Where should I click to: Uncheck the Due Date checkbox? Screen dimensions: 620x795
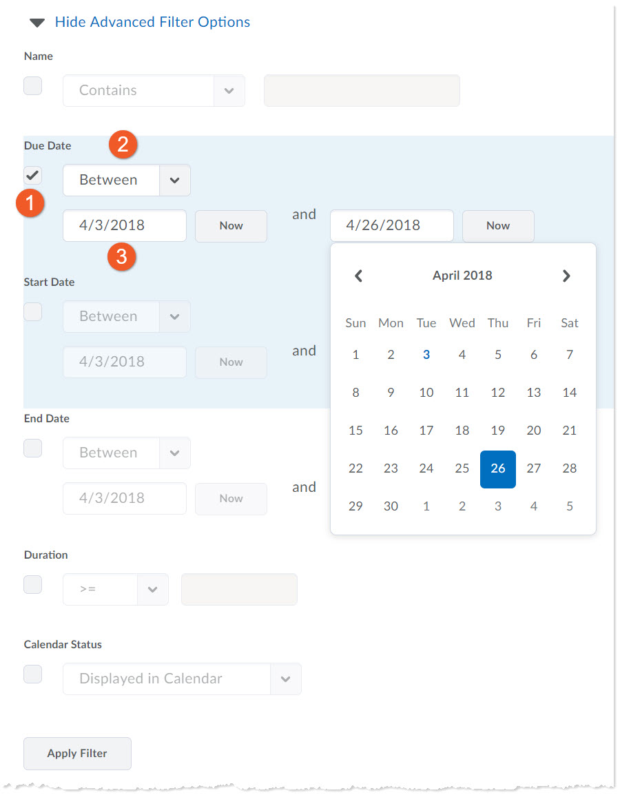[x=33, y=175]
